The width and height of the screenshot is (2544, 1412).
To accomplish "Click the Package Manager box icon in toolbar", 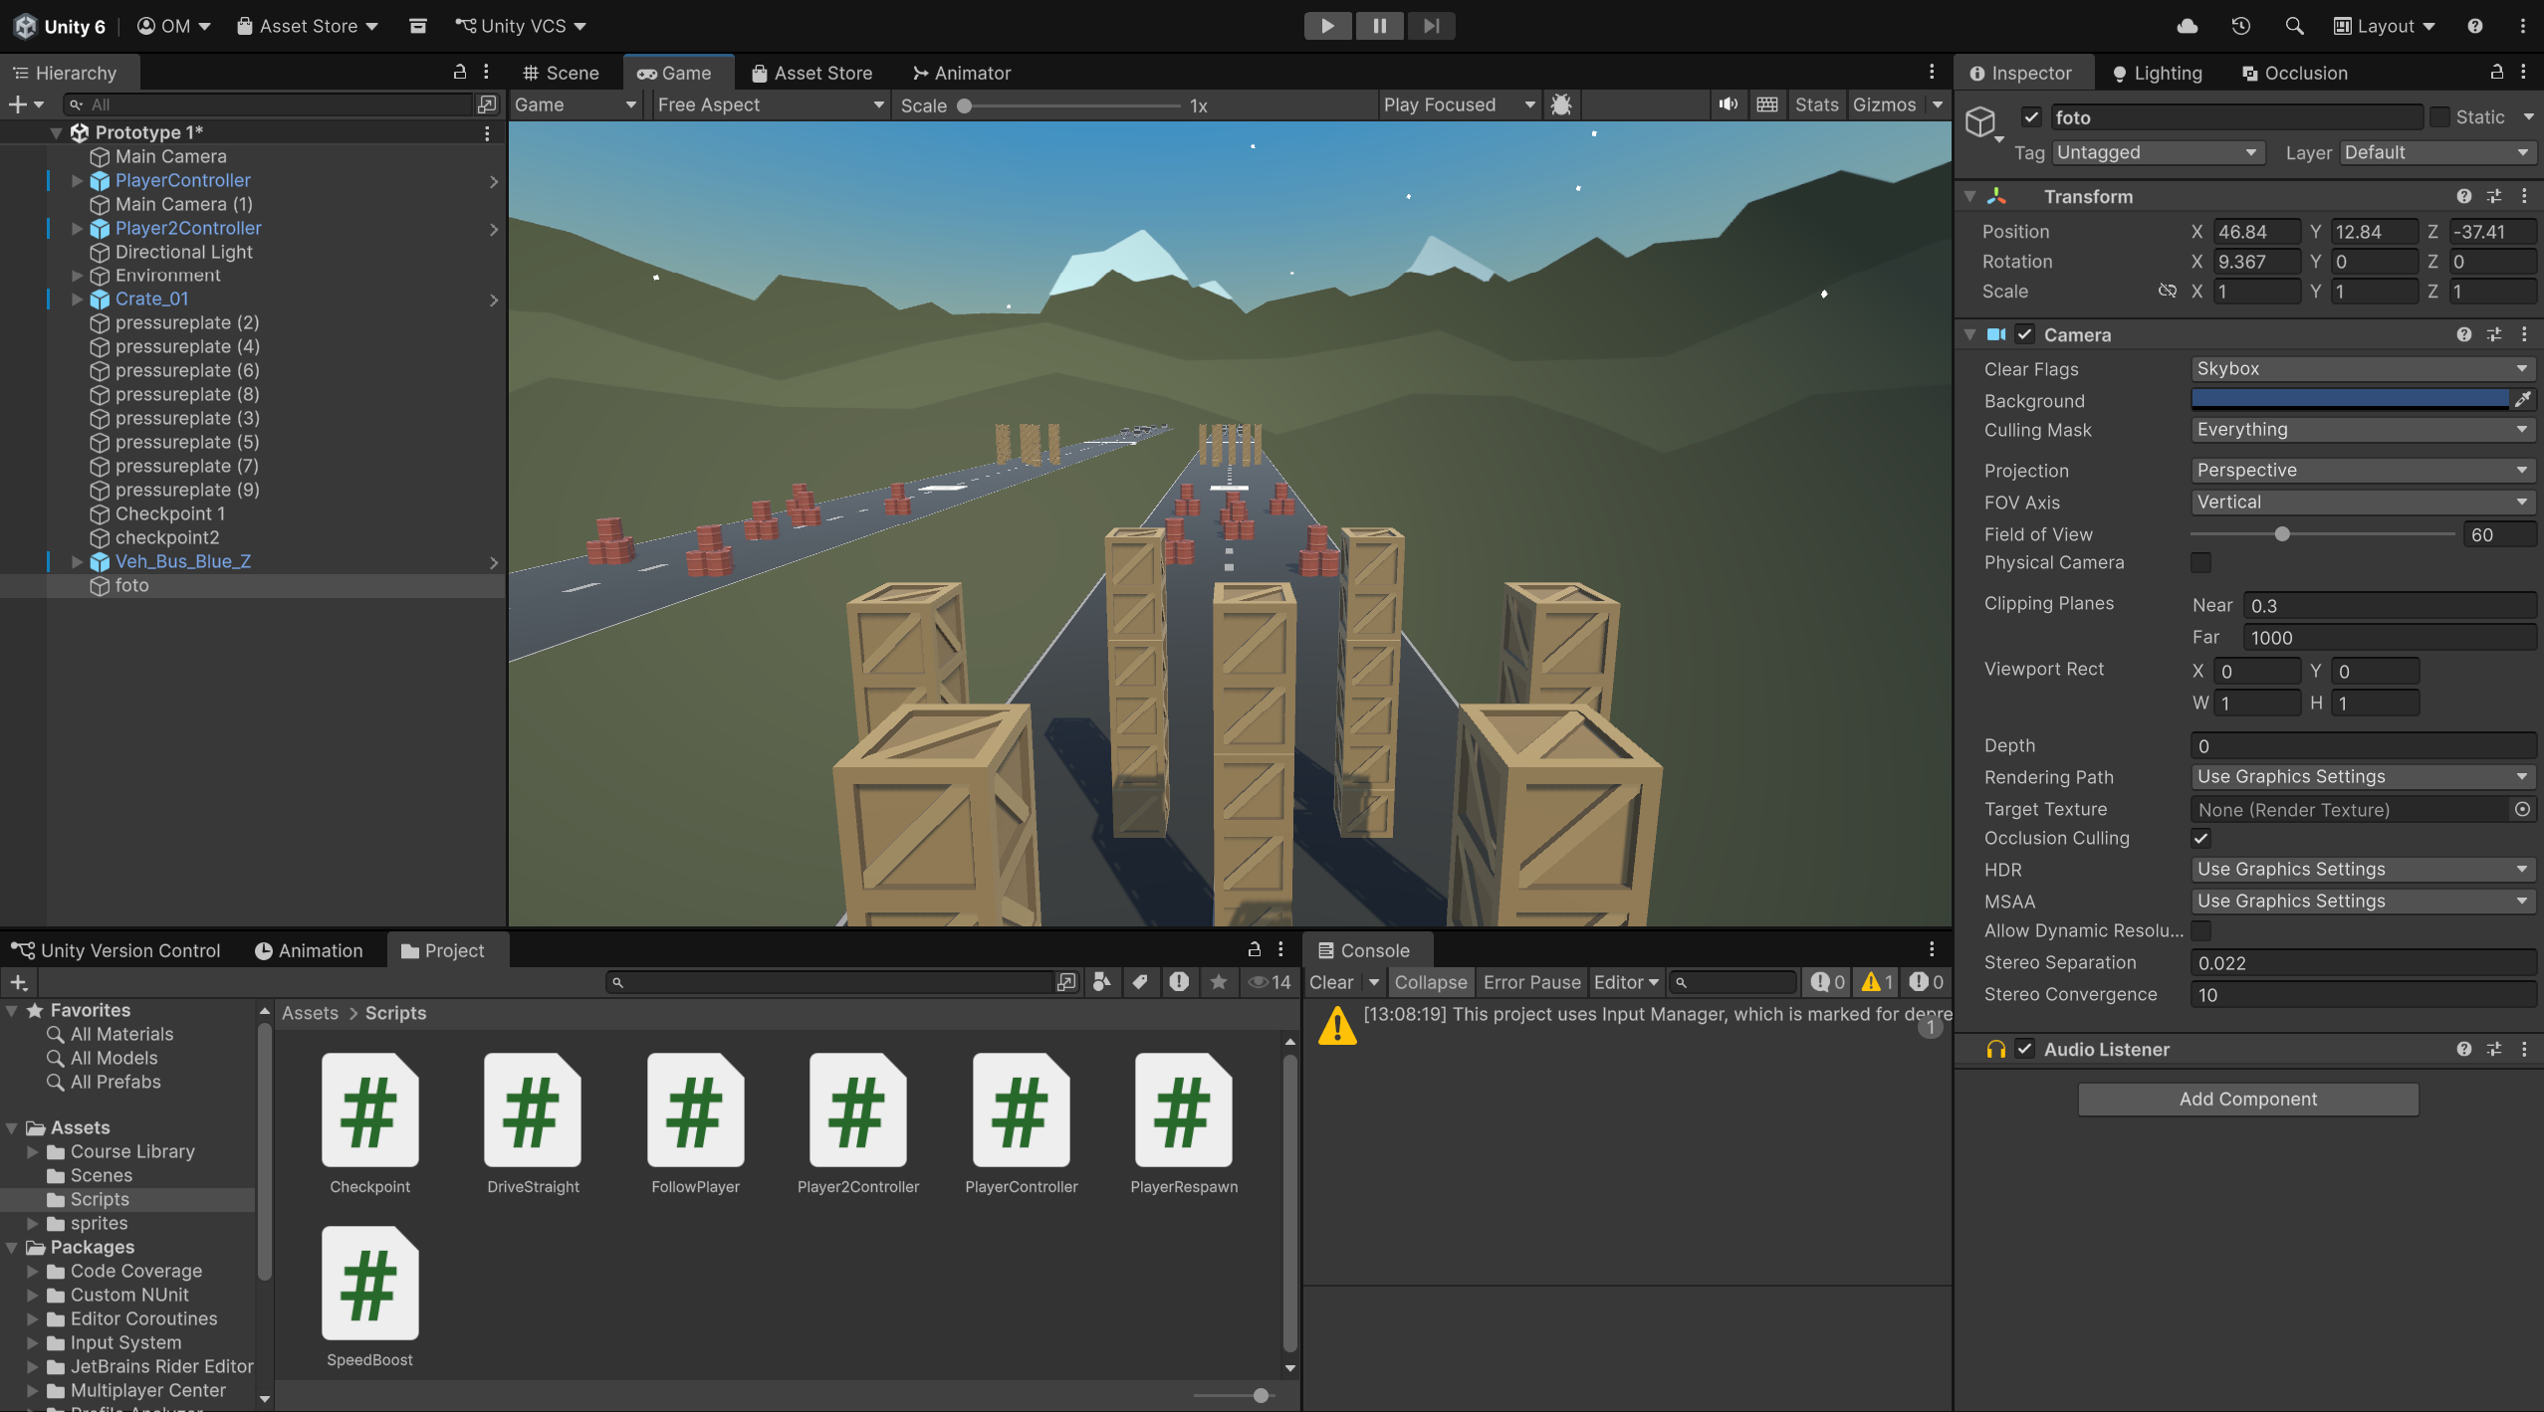I will pos(417,26).
